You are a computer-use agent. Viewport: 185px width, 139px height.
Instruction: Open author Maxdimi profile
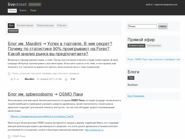click(x=30, y=79)
